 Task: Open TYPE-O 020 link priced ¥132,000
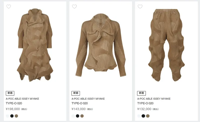click(145, 103)
